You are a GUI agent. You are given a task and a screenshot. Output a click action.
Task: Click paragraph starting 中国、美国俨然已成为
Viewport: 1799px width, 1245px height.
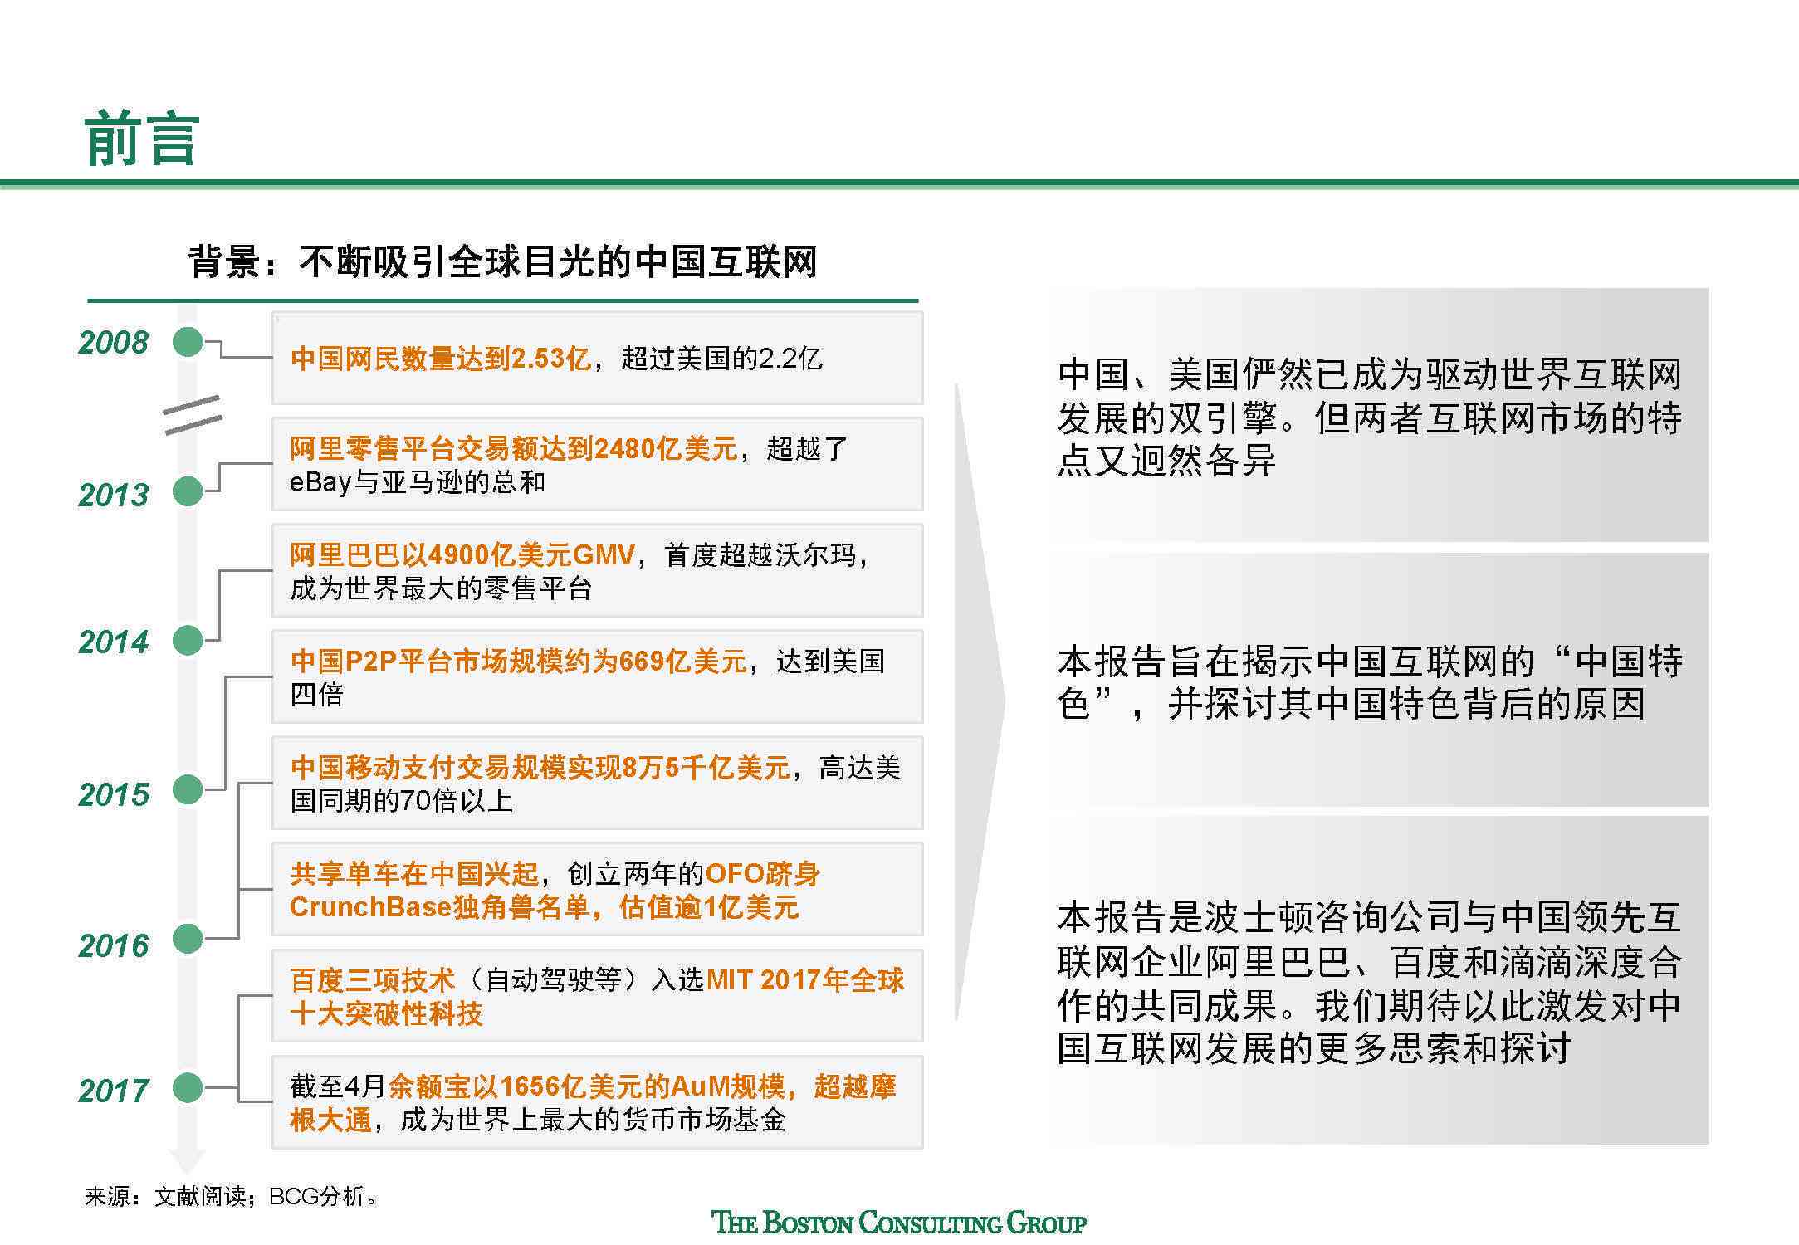click(1370, 417)
